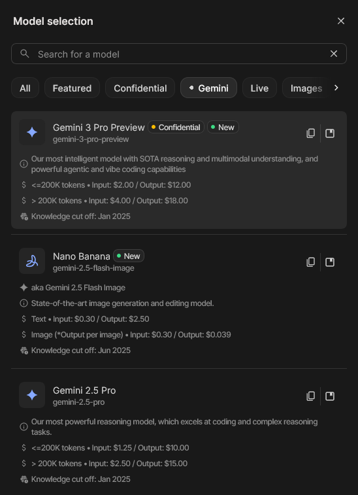Click "Our most powerful reasoning model" description
Image resolution: width=358 pixels, height=495 pixels.
coord(174,427)
